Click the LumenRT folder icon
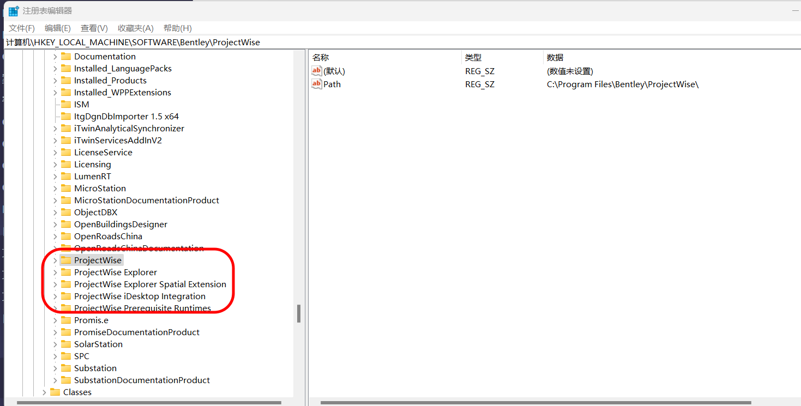801x406 pixels. coord(66,176)
